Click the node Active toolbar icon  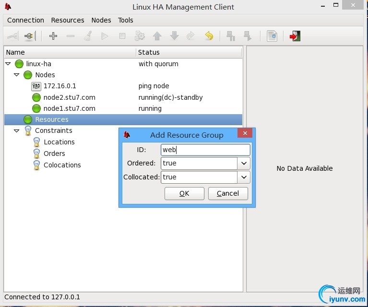click(248, 36)
